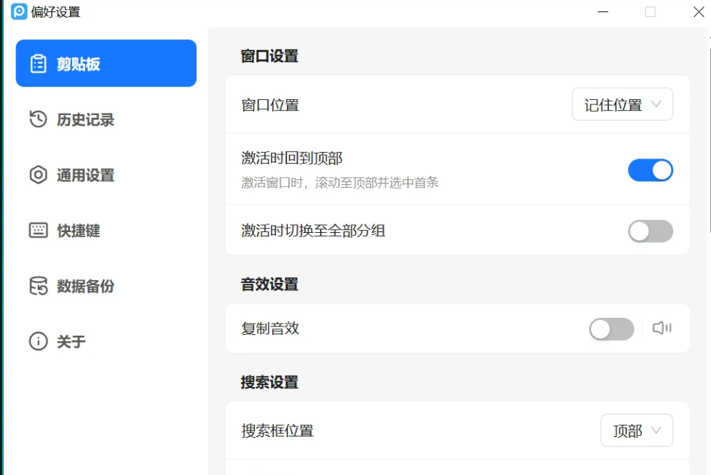
Task: Click the 复制音效 label
Action: click(270, 328)
